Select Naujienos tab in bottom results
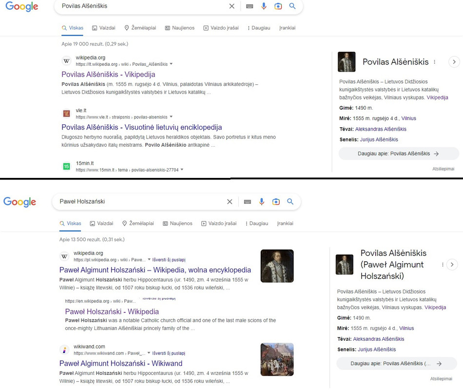The image size is (463, 390). point(177,223)
